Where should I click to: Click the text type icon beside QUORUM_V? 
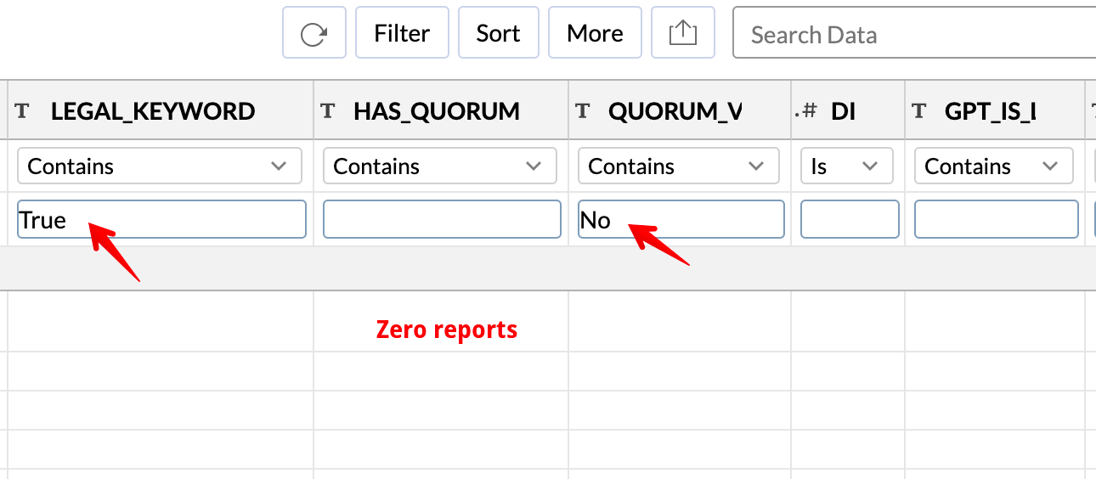pos(582,110)
